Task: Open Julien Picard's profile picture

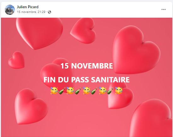Action: point(10,10)
